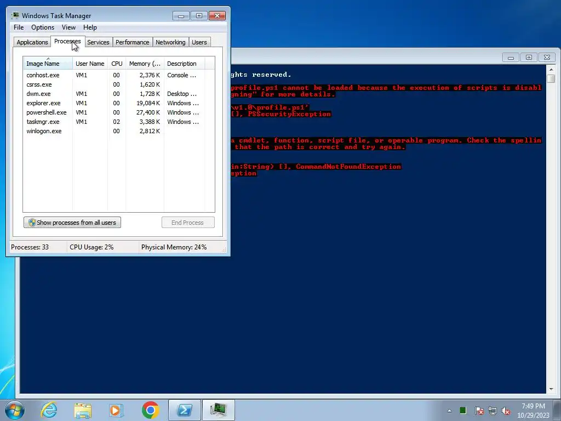Select the powershell.exe process row
This screenshot has width=561, height=421.
tap(119, 112)
